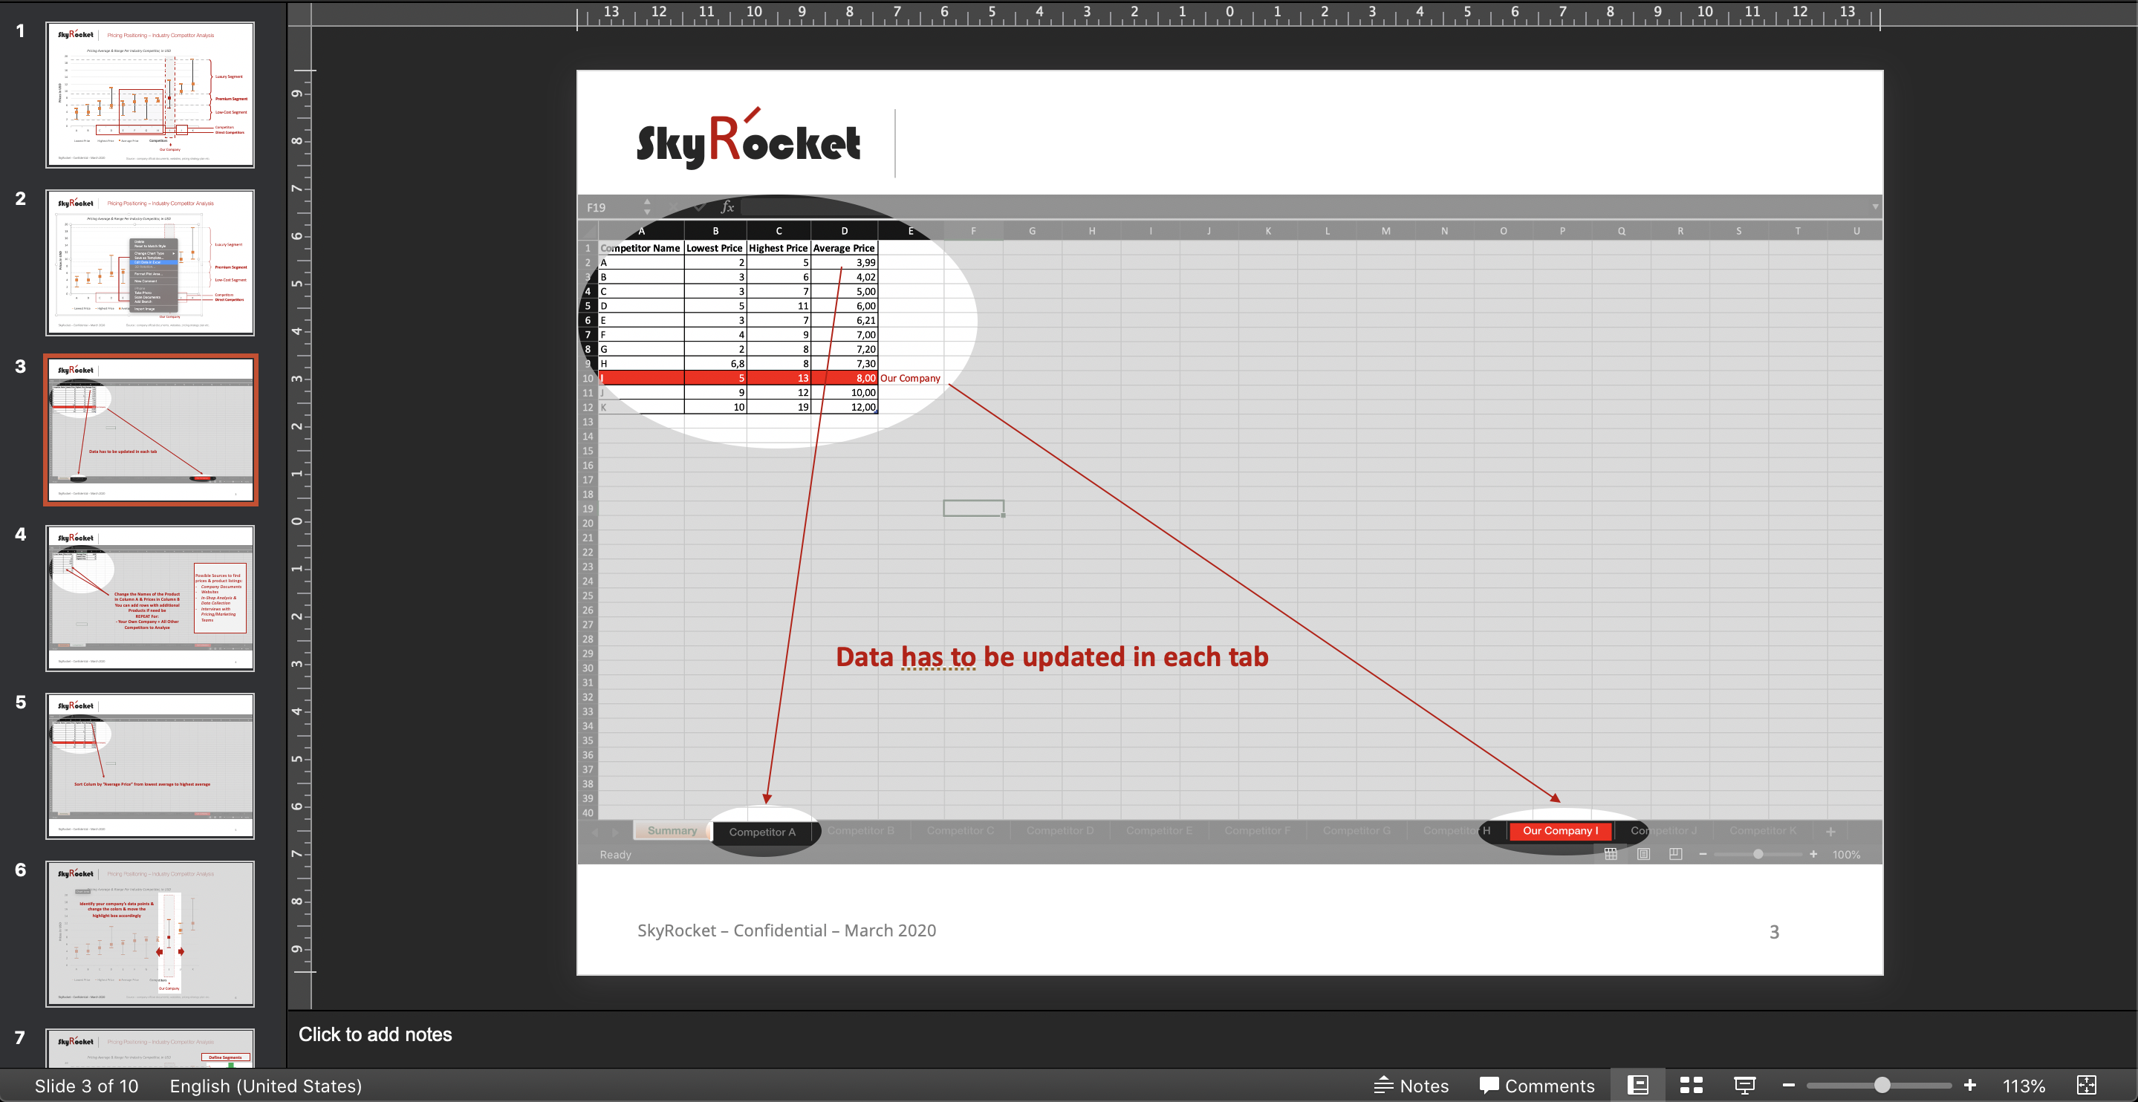Select the slide number 3 placeholder
2138x1102 pixels.
click(x=1774, y=932)
